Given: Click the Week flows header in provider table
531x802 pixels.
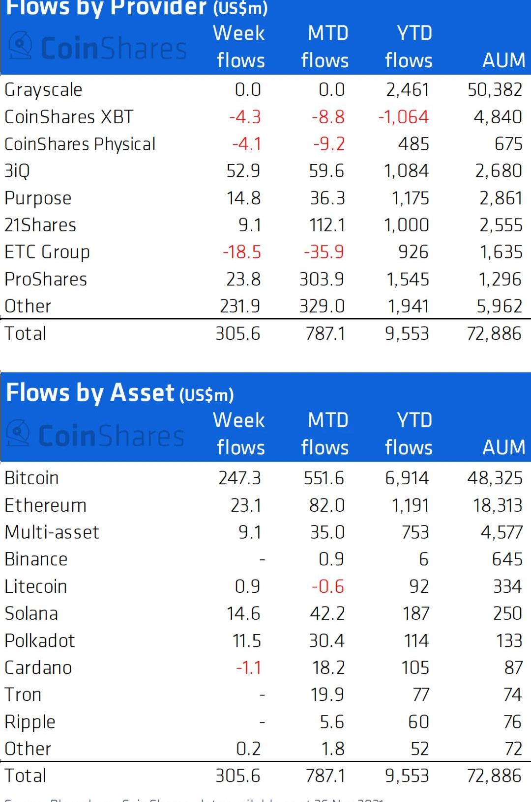Looking at the screenshot, I should [240, 47].
